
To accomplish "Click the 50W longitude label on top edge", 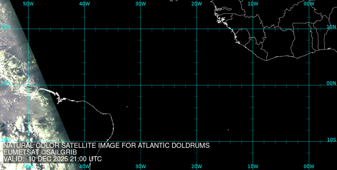I will (x=28, y=3).
